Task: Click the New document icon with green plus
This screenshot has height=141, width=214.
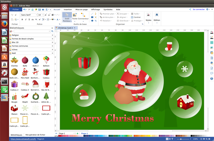Action: (32, 9)
